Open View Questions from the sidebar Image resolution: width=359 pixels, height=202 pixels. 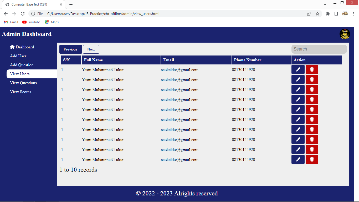pyautogui.click(x=23, y=83)
